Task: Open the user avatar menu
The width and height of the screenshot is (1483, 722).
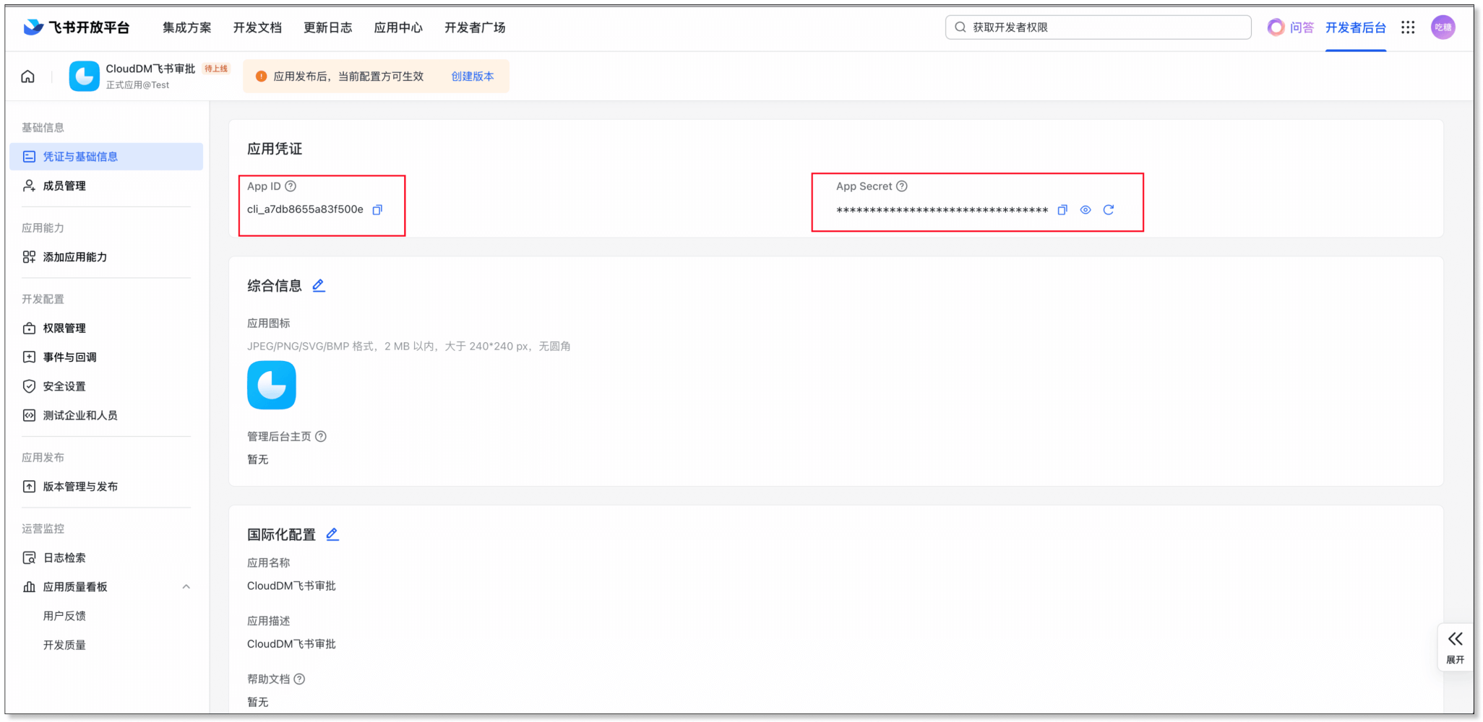Action: pos(1443,27)
